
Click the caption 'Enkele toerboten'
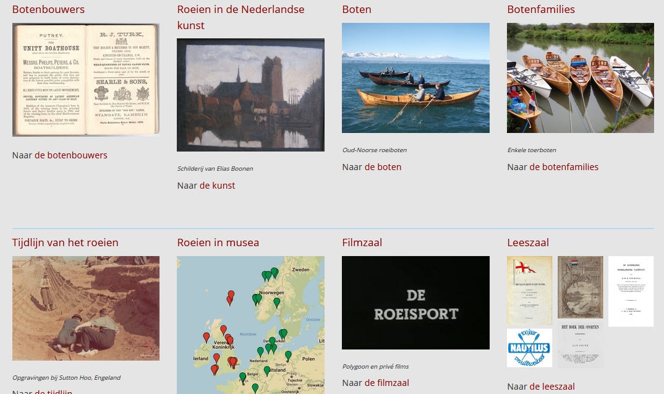tap(532, 150)
